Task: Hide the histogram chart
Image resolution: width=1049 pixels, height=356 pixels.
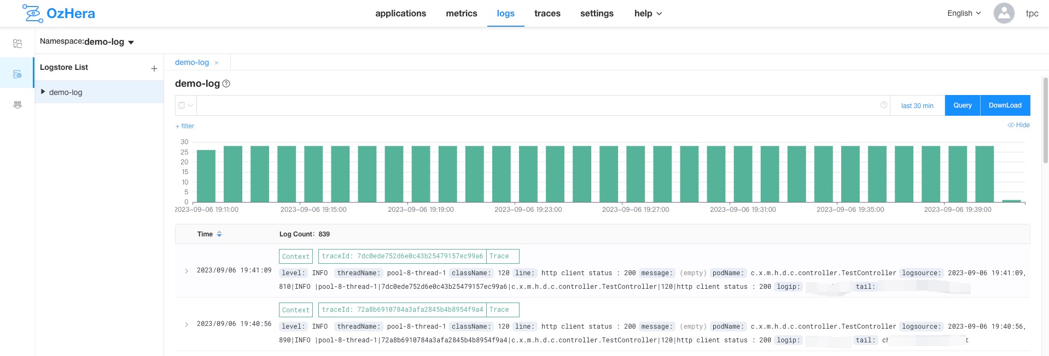Action: (1018, 125)
